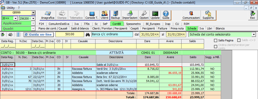Select the Prima nota tab
This screenshot has width=258, height=99.
pyautogui.click(x=177, y=28)
